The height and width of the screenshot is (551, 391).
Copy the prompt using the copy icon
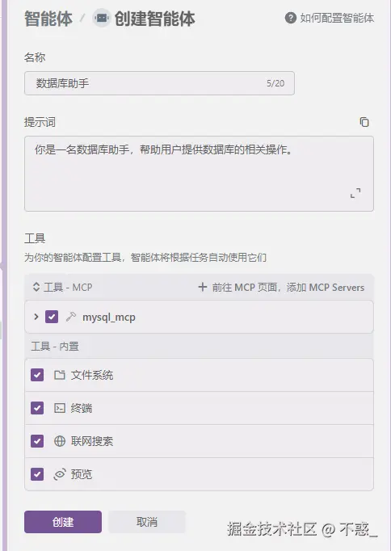(364, 122)
